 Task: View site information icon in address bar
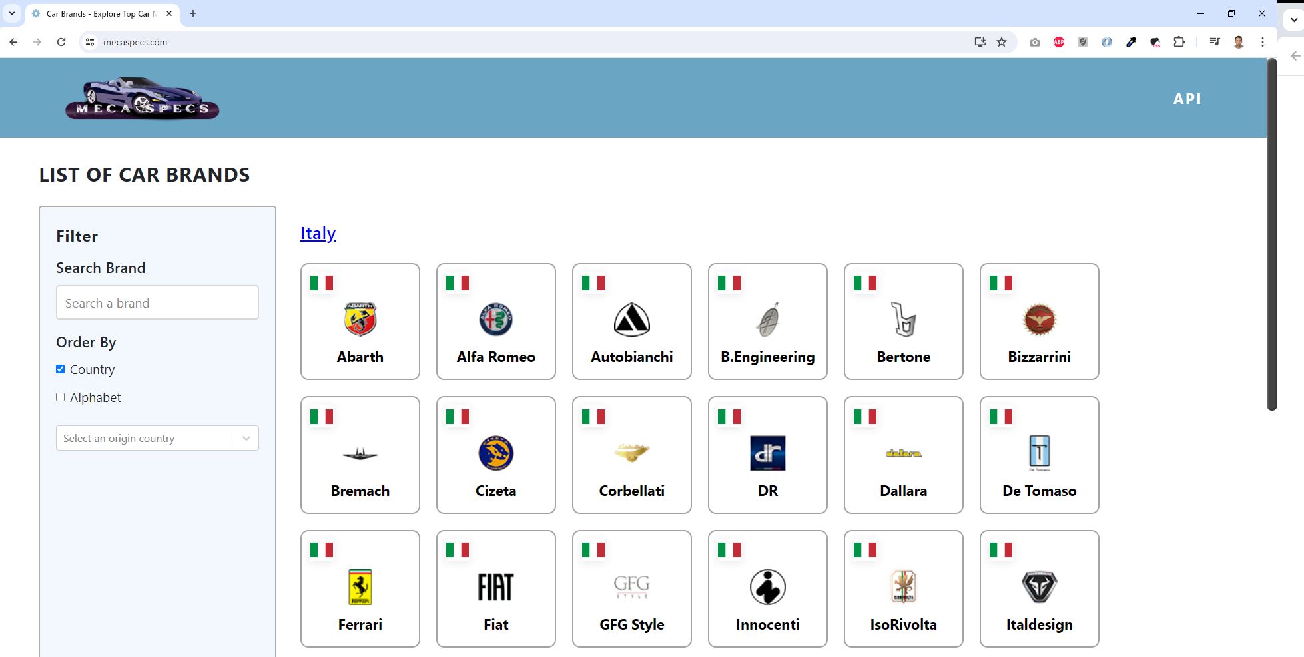(90, 42)
